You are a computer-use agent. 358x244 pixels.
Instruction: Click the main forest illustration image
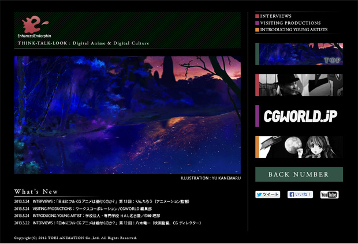[127, 115]
